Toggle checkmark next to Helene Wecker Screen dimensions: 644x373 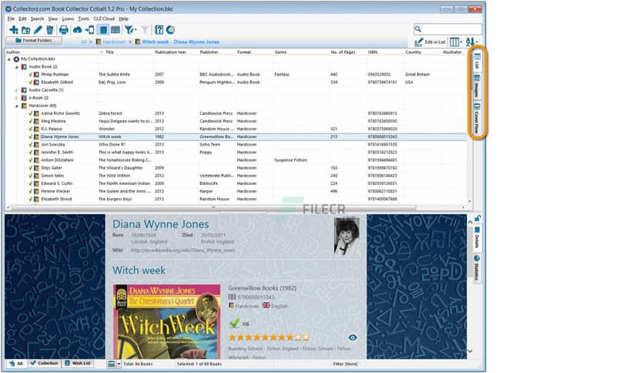(31, 191)
